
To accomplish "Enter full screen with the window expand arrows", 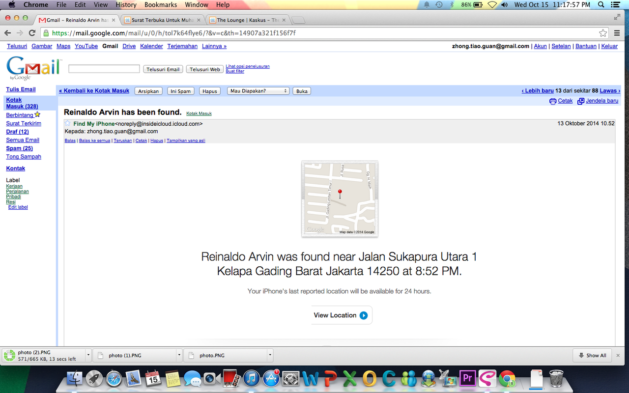I will tap(617, 17).
